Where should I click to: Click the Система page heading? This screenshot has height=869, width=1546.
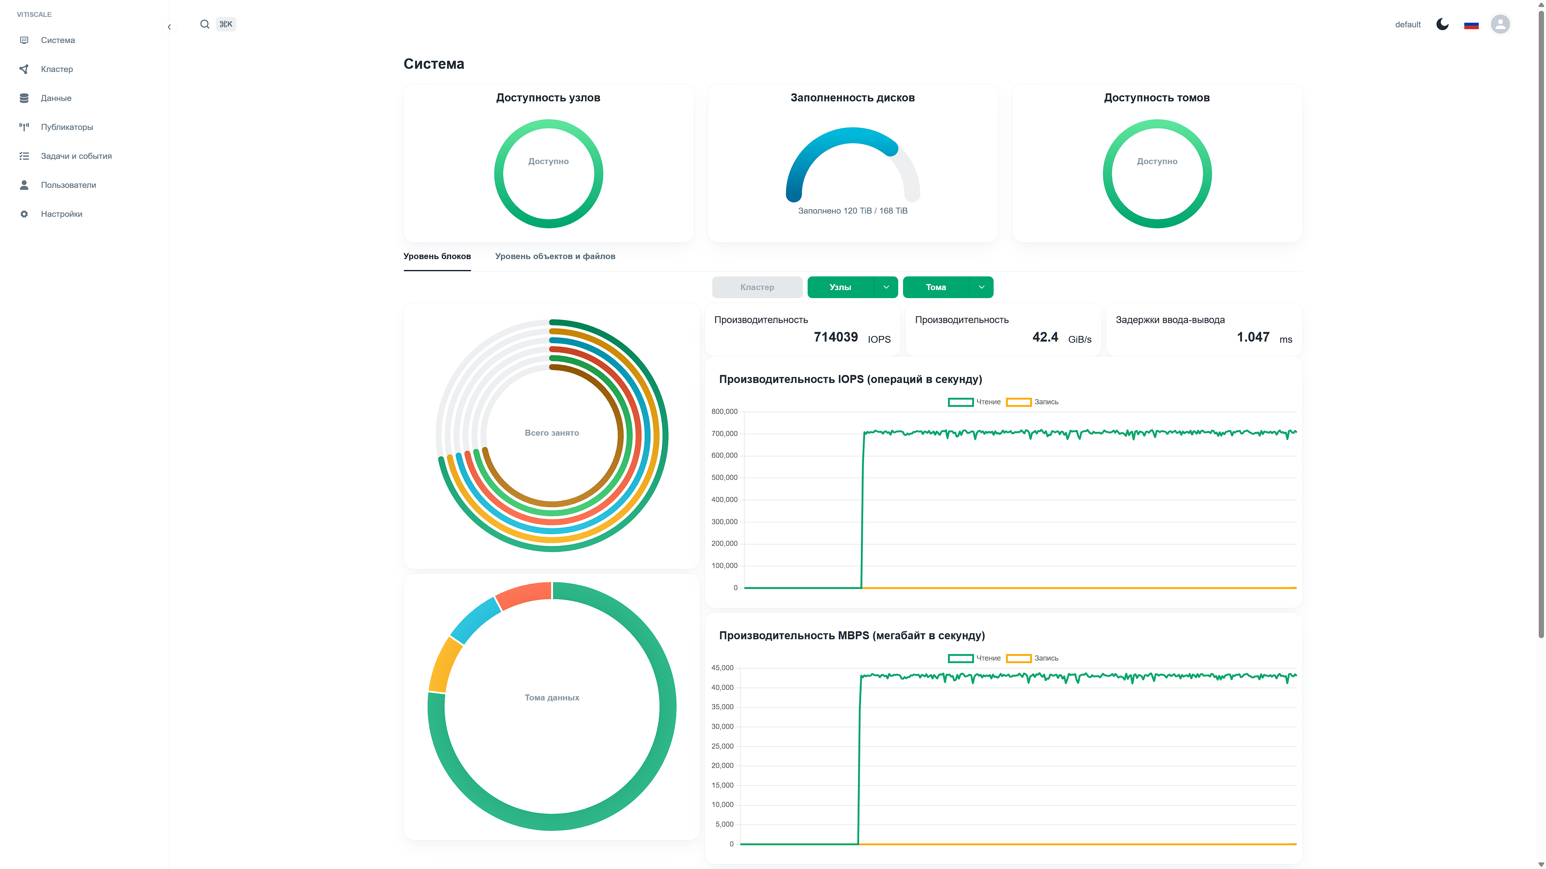[433, 64]
